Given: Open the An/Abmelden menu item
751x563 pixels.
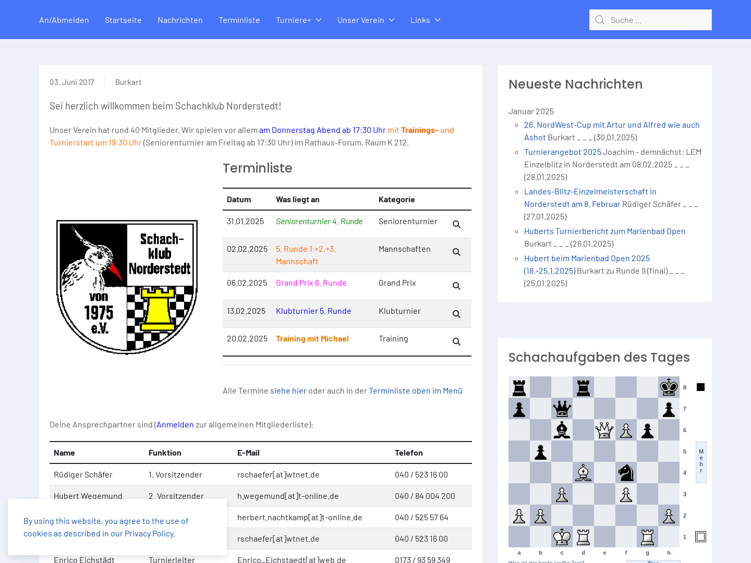Looking at the screenshot, I should [x=64, y=20].
